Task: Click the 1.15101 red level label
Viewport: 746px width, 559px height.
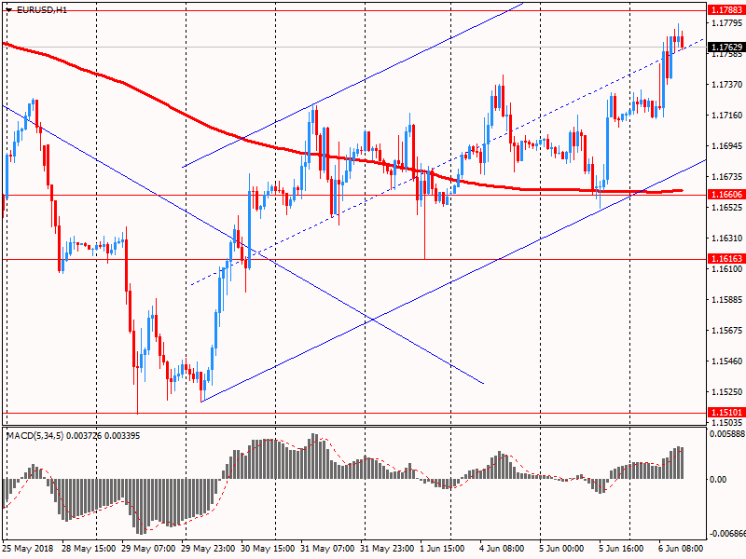Action: coord(726,412)
